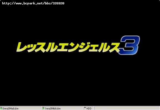Click the HDD access indicator light
Screen dimensions: 160x110
click(85, 108)
